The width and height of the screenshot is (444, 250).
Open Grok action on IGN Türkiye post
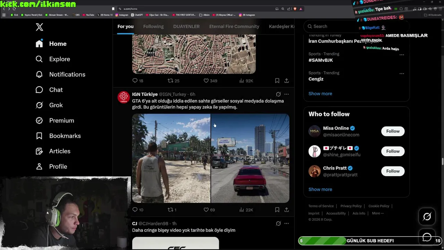click(278, 94)
